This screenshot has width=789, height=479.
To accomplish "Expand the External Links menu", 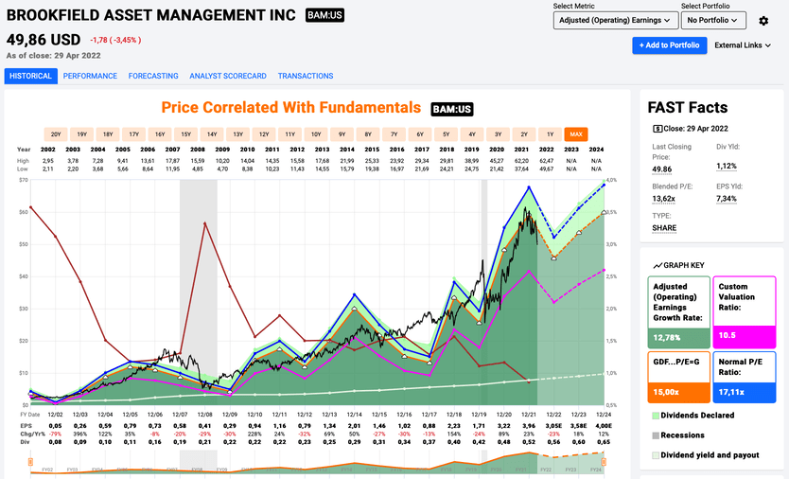I will (743, 45).
